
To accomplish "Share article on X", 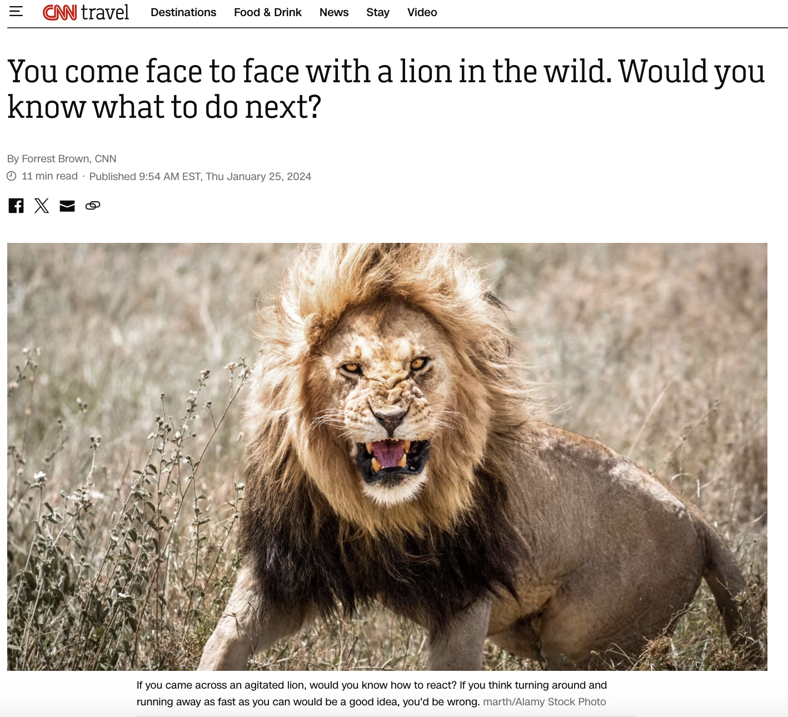I will click(42, 206).
